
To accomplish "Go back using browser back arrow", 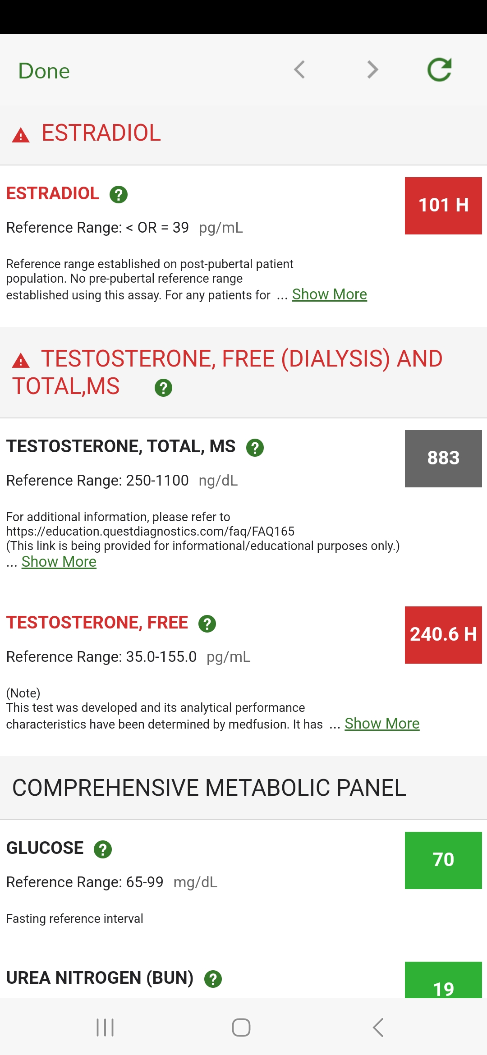I will point(299,70).
